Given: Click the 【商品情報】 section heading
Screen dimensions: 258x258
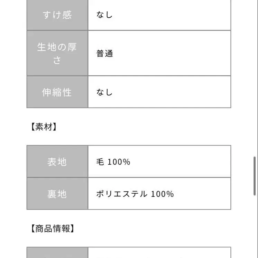Looking at the screenshot, I should coord(53,228).
